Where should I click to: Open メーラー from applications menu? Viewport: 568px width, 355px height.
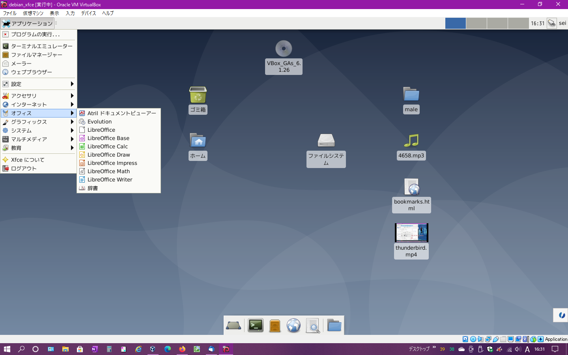(38, 64)
